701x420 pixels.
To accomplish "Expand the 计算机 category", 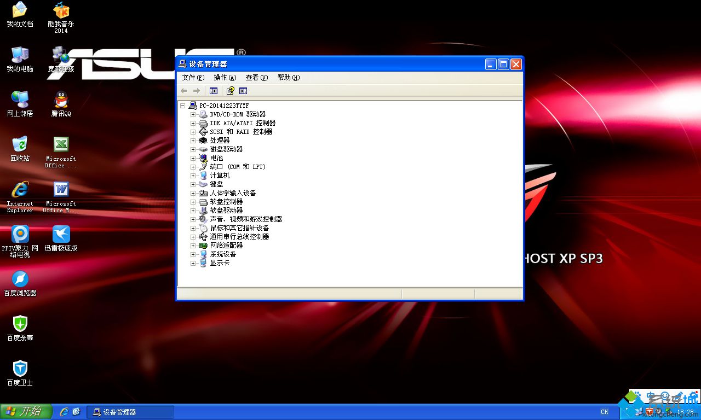I will click(193, 176).
